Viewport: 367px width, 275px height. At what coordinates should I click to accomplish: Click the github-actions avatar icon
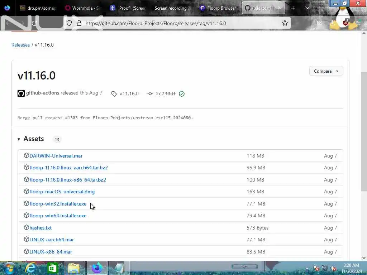tap(21, 93)
